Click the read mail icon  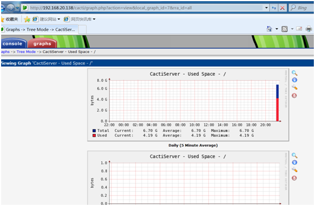pos(299,29)
